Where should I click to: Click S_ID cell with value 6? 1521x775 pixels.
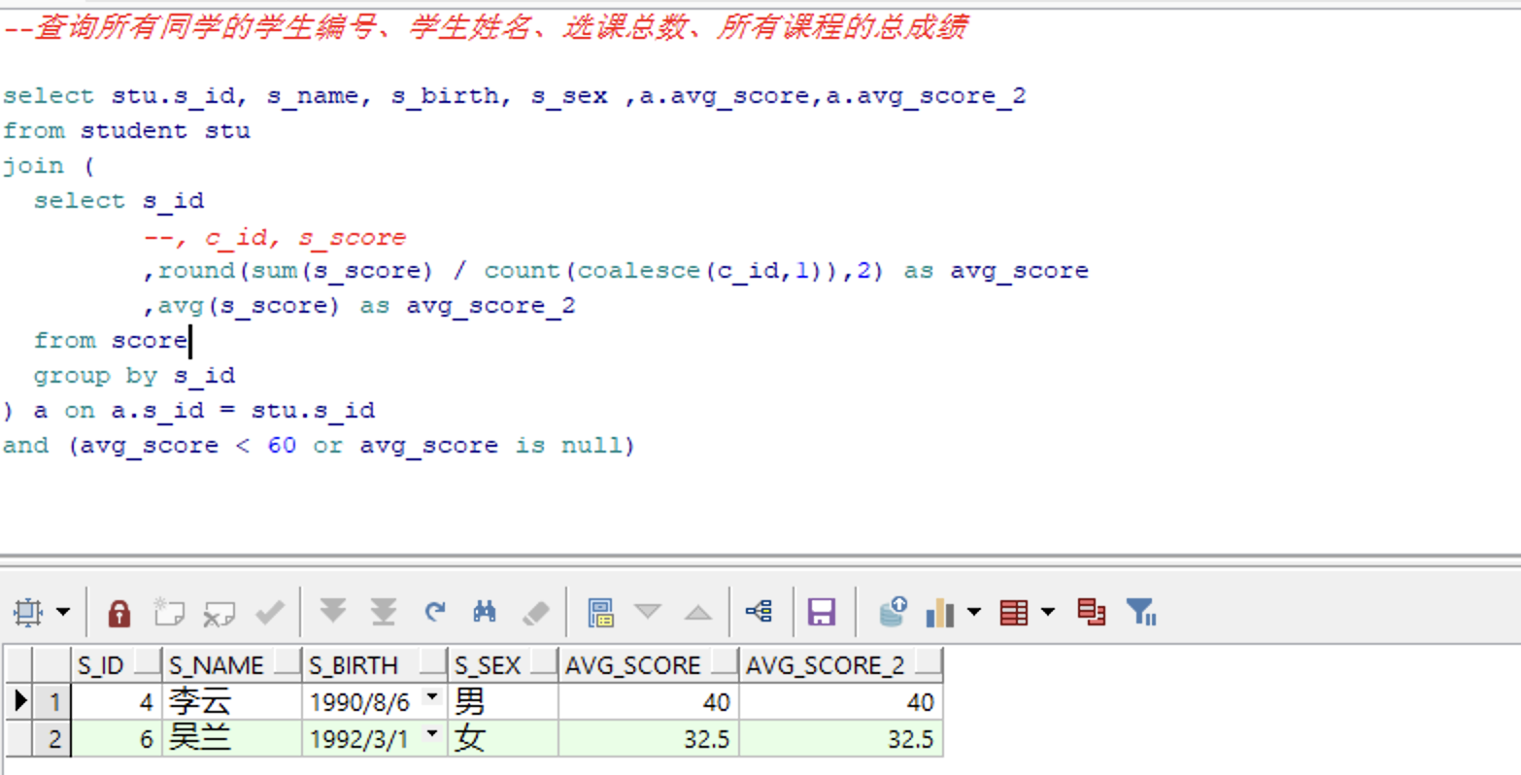(x=117, y=738)
